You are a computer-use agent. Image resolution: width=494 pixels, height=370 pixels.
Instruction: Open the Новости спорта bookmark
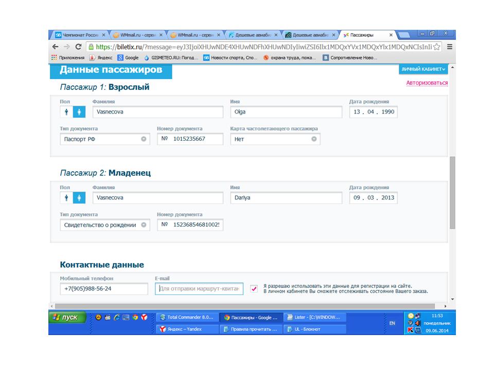tap(231, 58)
